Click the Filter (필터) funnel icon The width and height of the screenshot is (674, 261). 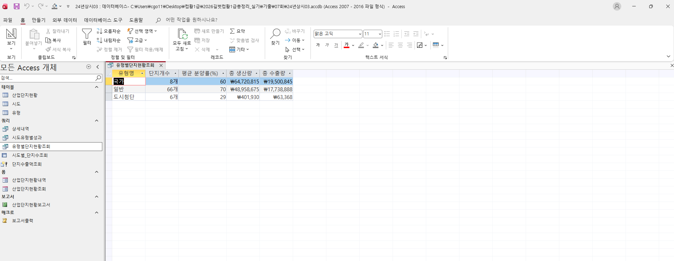coord(87,34)
